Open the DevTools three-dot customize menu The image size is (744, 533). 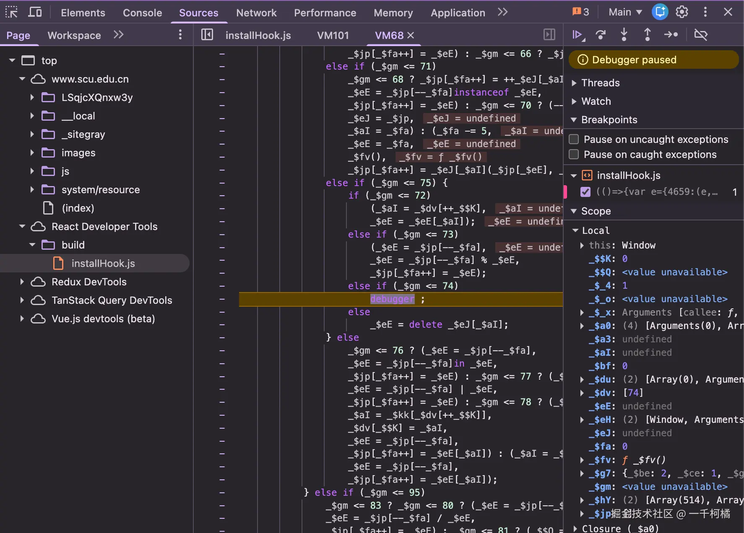705,12
